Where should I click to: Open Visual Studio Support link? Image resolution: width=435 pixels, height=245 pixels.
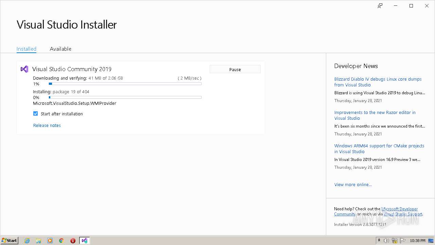point(403,214)
